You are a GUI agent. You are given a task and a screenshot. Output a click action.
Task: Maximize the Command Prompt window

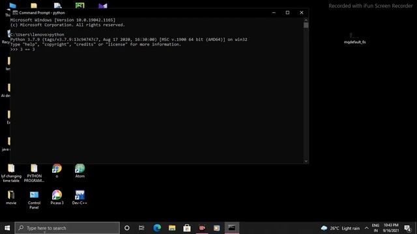[287, 13]
